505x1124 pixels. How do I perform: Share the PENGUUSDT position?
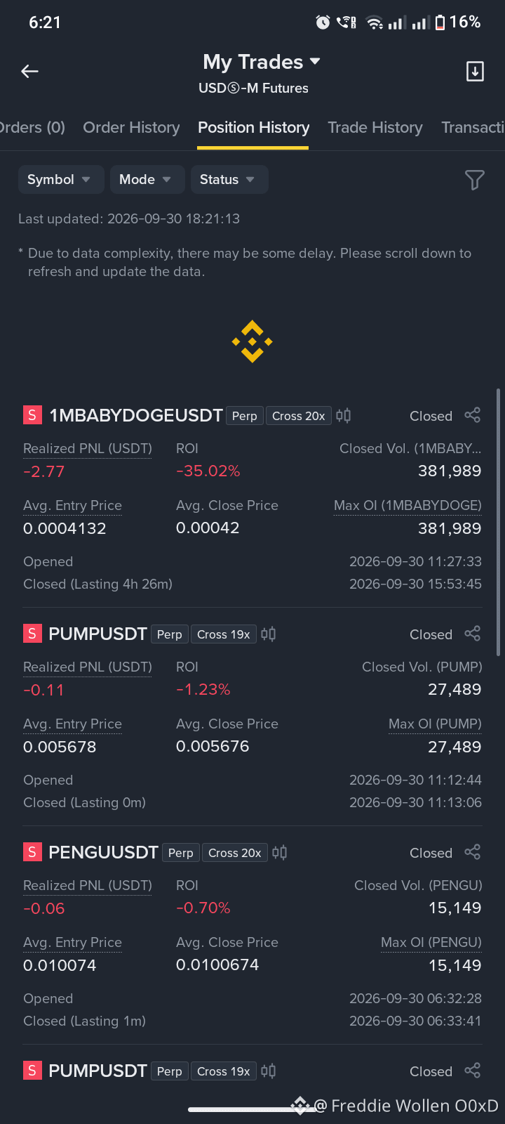473,852
